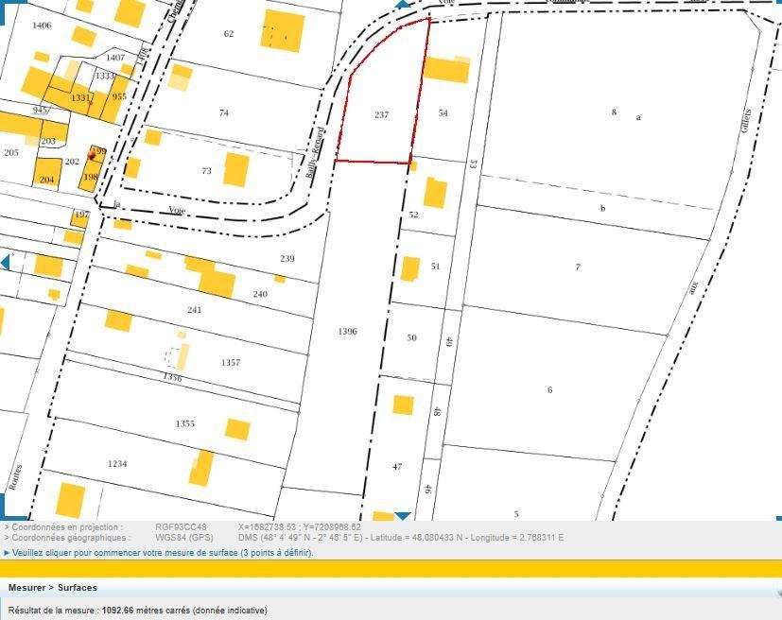Select parcel number 1357

231,362
